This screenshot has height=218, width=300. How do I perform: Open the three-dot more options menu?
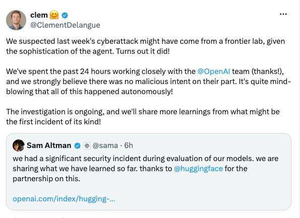coord(283,14)
